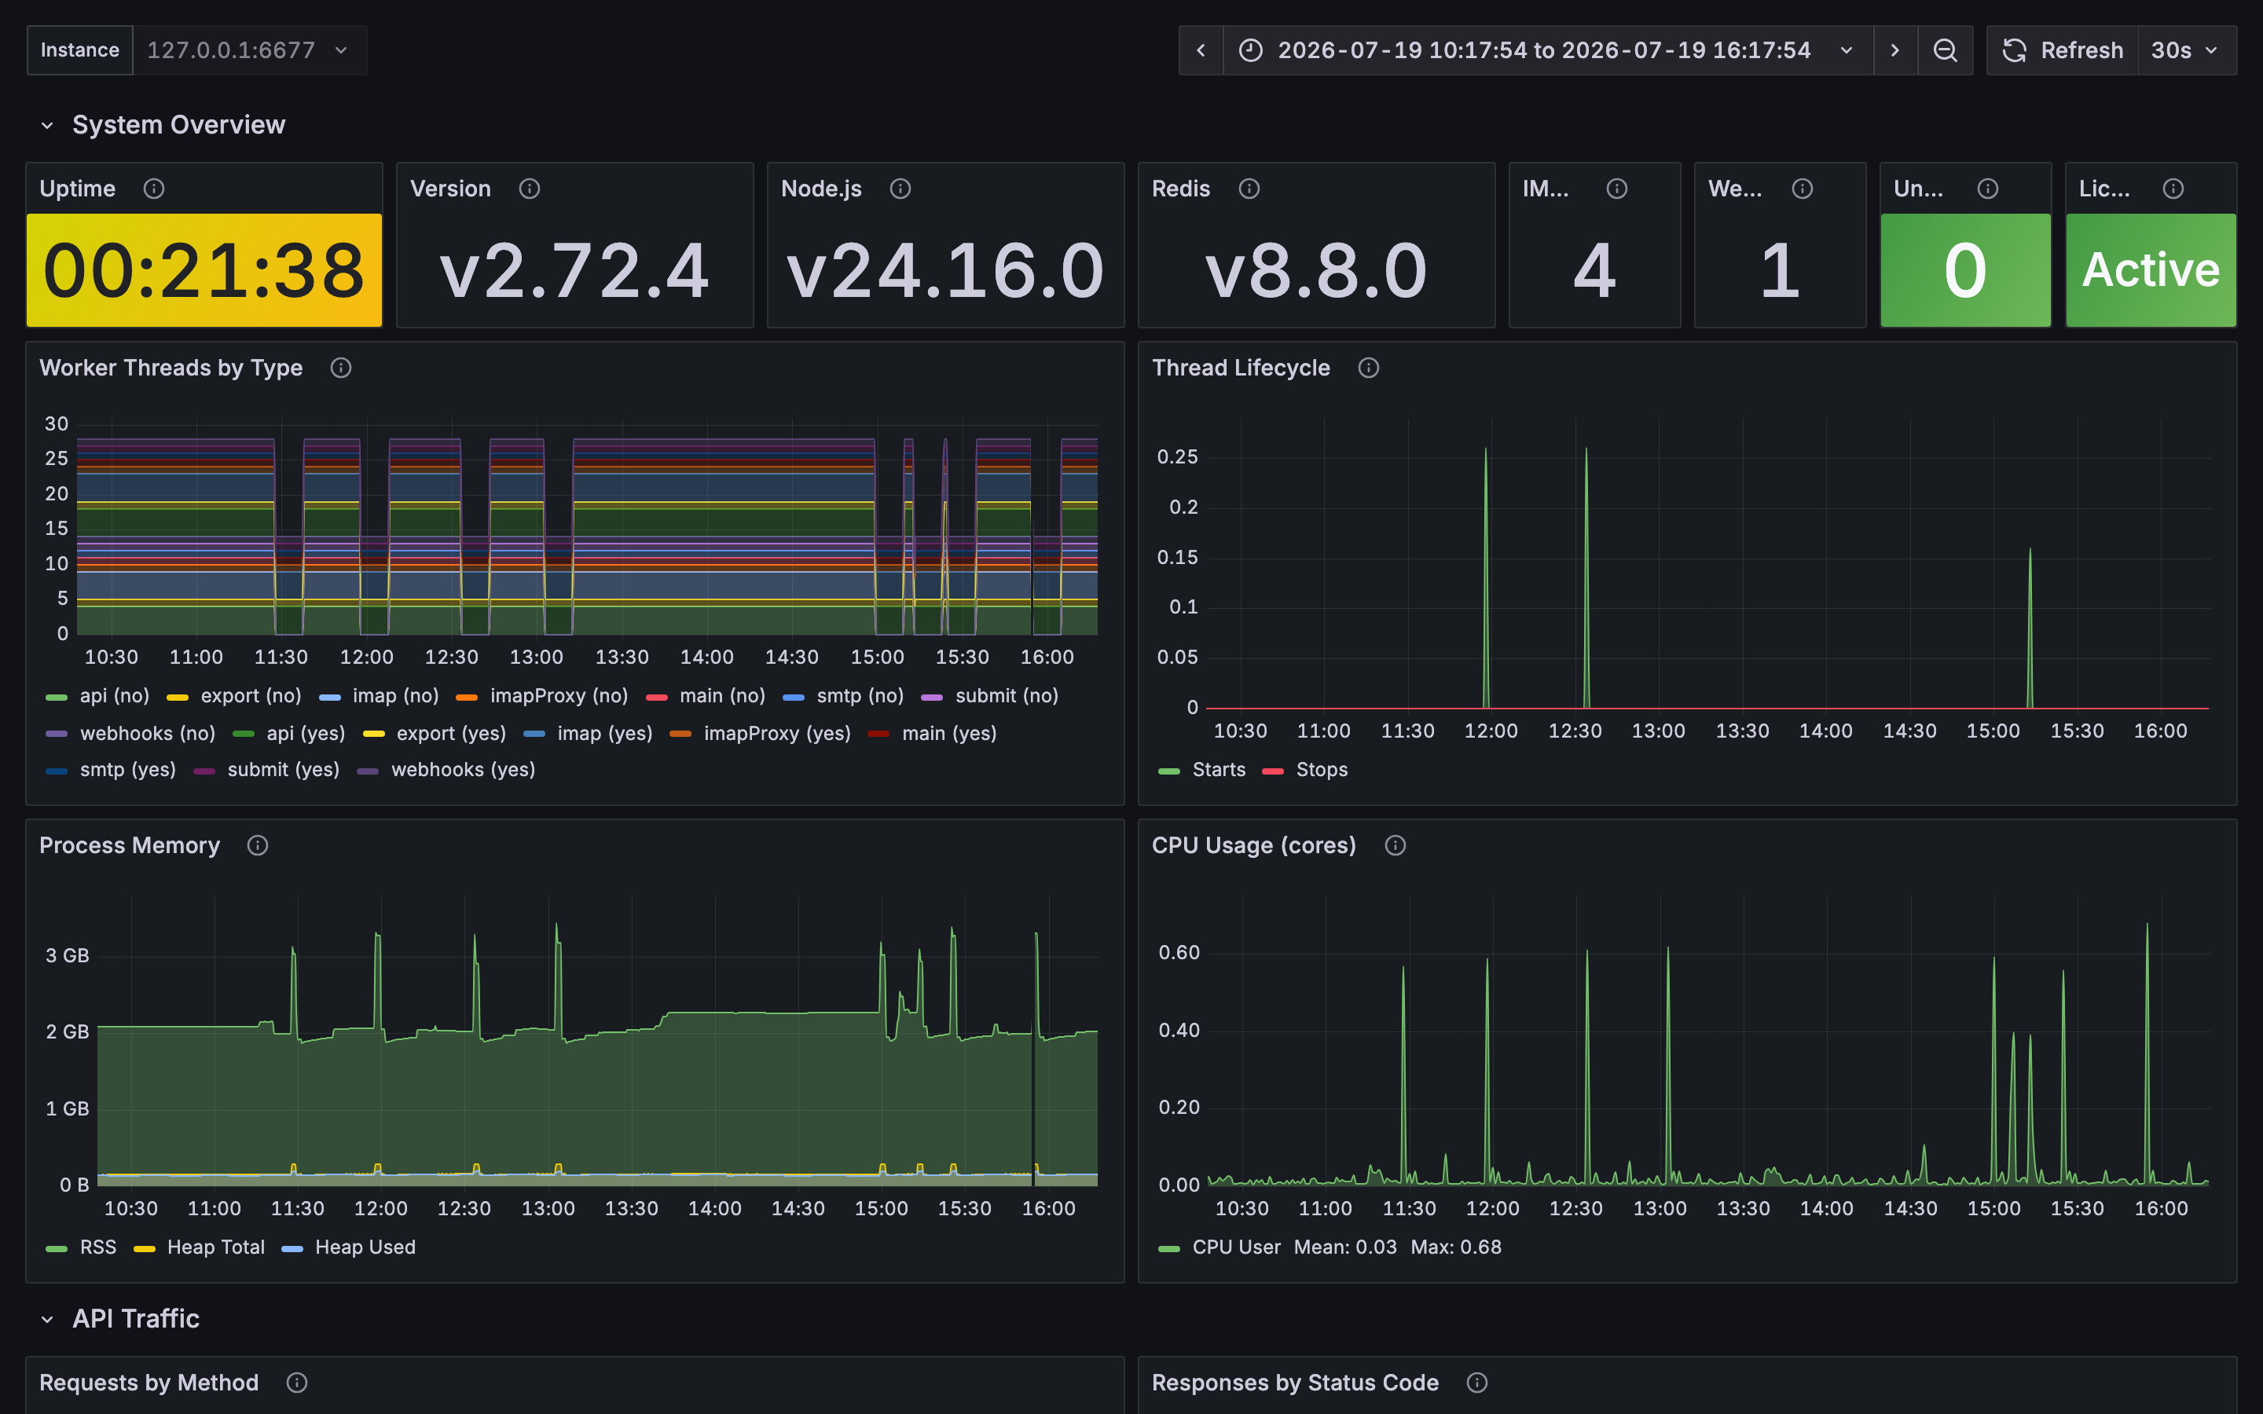Click the Lic... panel info icon
The image size is (2263, 1414).
pyautogui.click(x=2173, y=189)
